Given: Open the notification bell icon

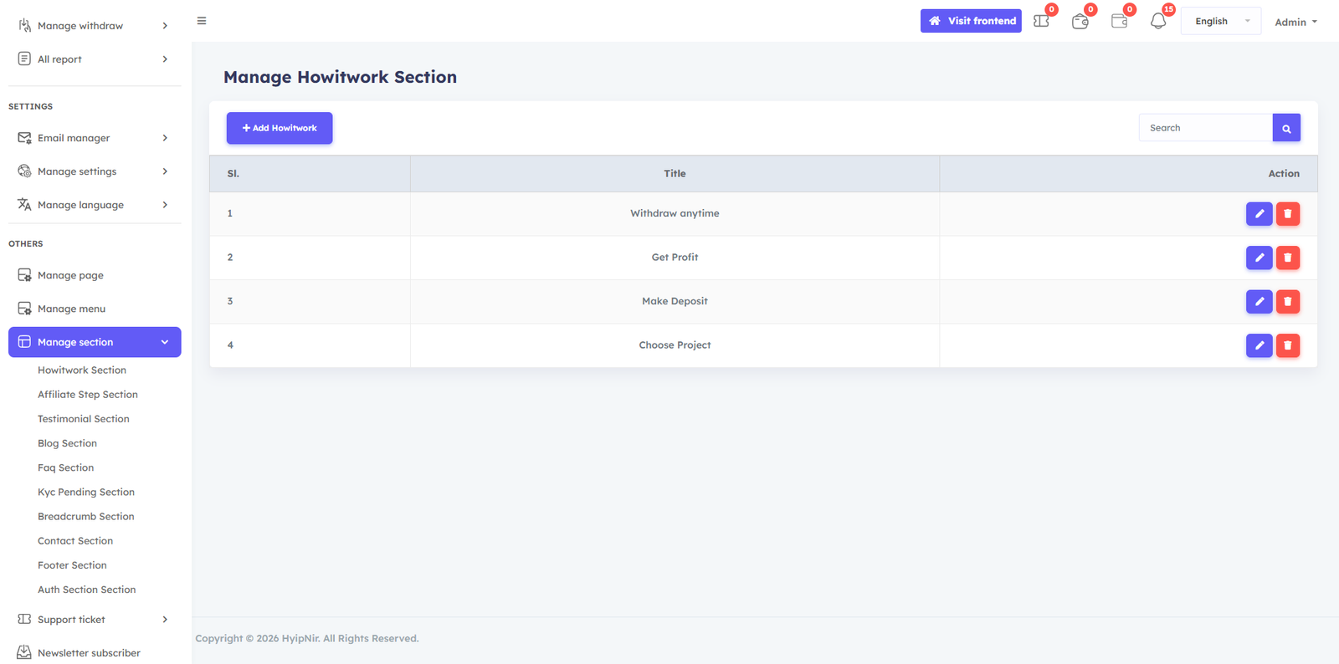Looking at the screenshot, I should pyautogui.click(x=1158, y=21).
